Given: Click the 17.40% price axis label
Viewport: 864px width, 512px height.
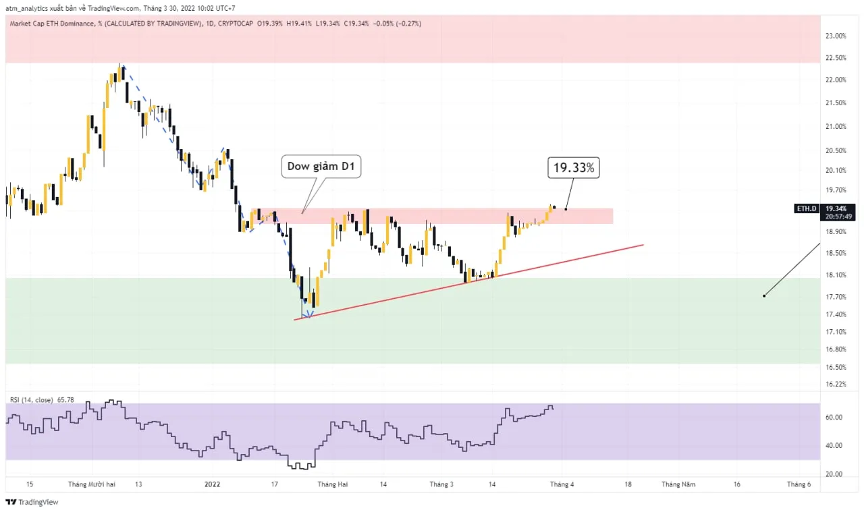Looking at the screenshot, I should (836, 314).
